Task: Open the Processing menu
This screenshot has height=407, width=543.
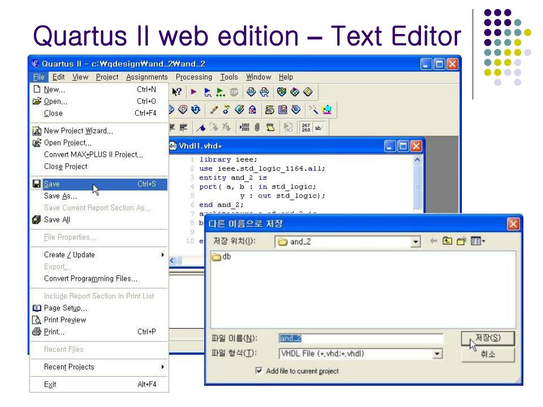Action: tap(194, 77)
